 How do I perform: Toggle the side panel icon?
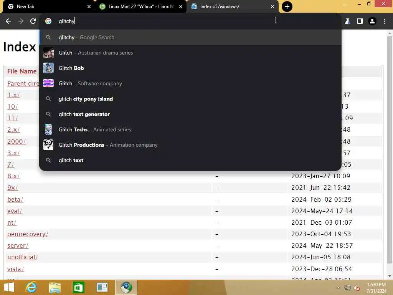[360, 22]
